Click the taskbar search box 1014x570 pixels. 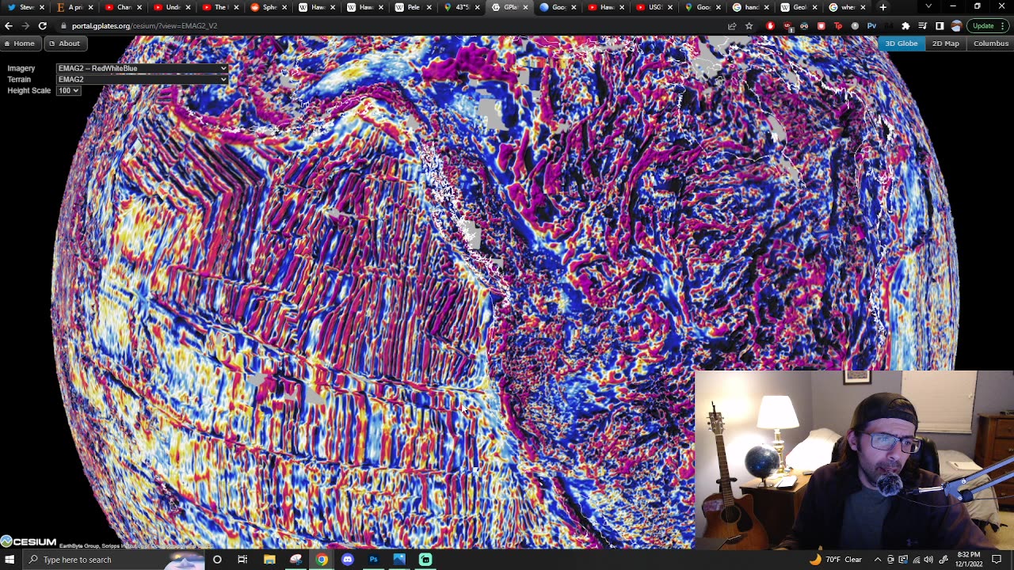pos(113,560)
